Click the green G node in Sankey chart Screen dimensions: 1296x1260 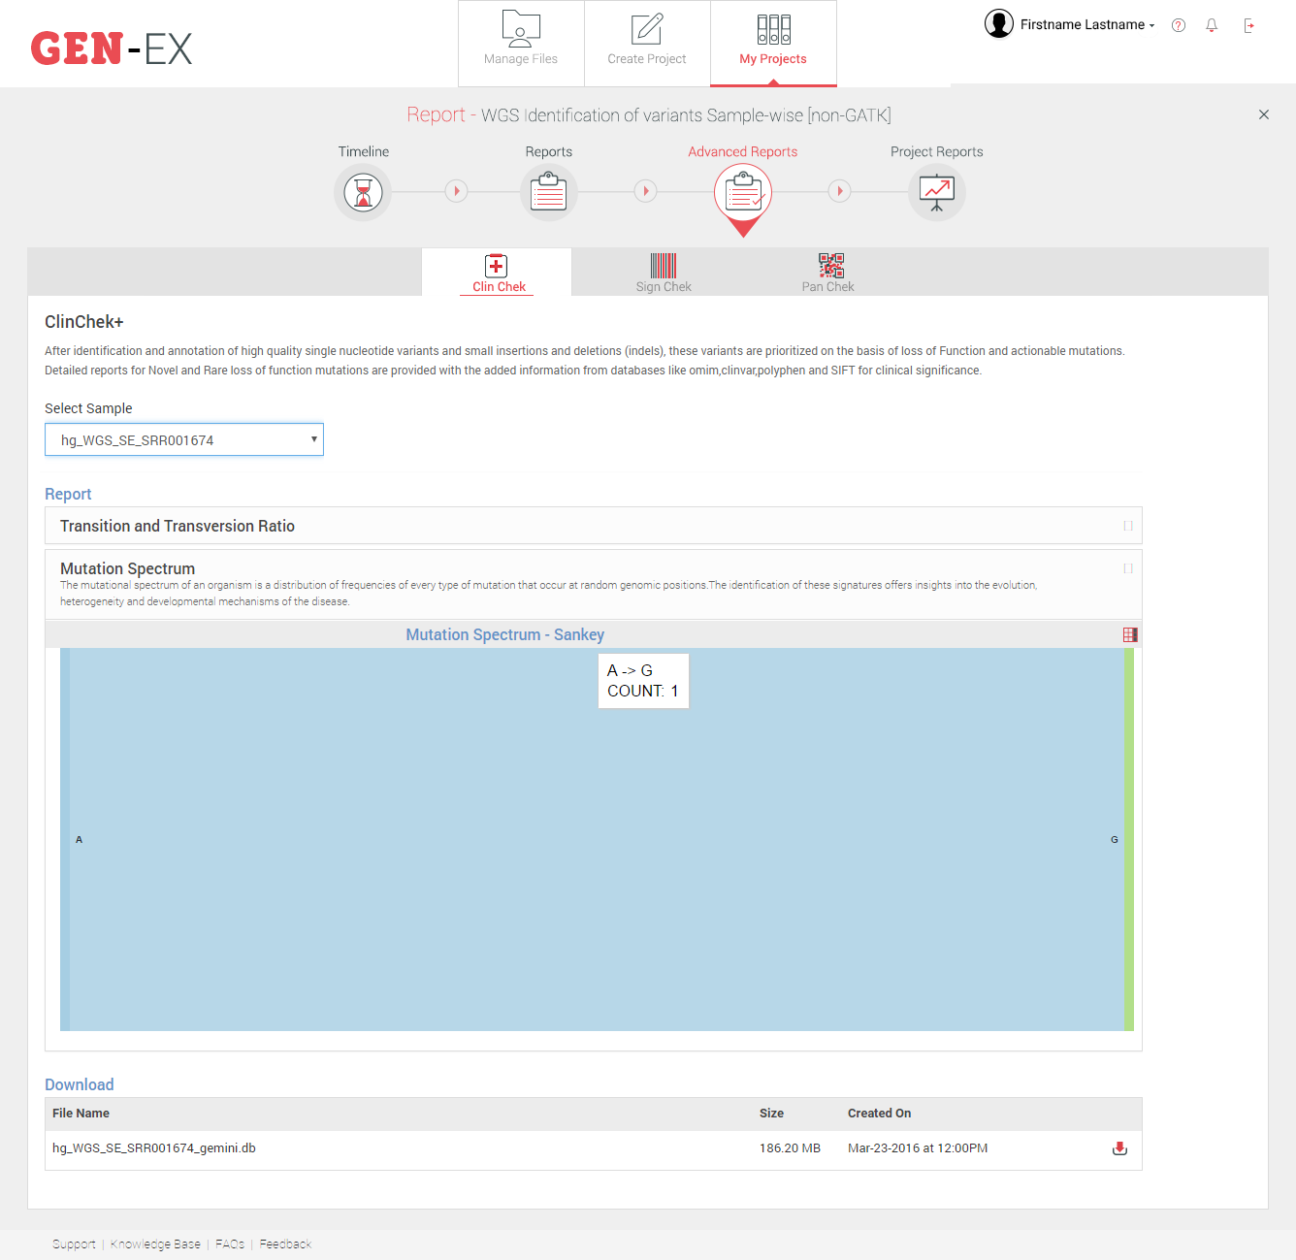[x=1129, y=839]
